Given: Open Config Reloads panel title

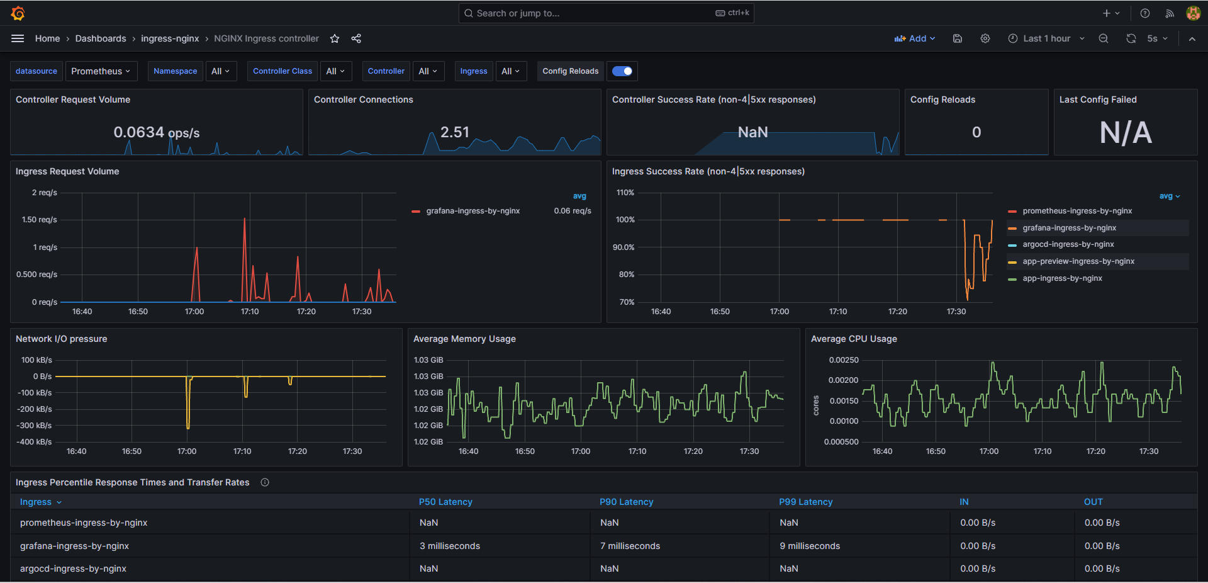Looking at the screenshot, I should pos(942,99).
